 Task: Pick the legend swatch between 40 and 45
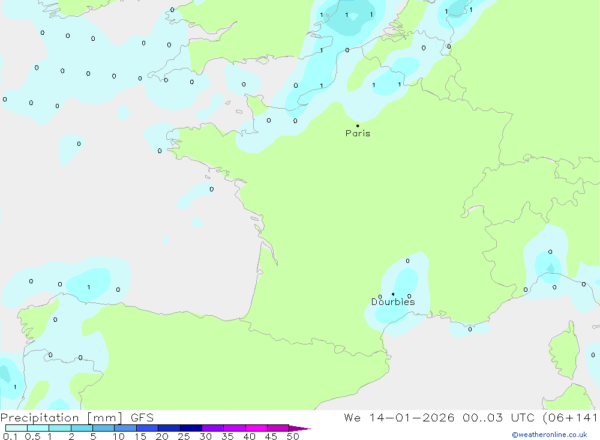point(256,428)
